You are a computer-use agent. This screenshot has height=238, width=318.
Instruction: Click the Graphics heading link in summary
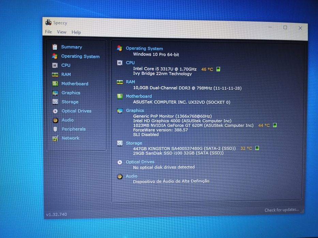point(135,111)
